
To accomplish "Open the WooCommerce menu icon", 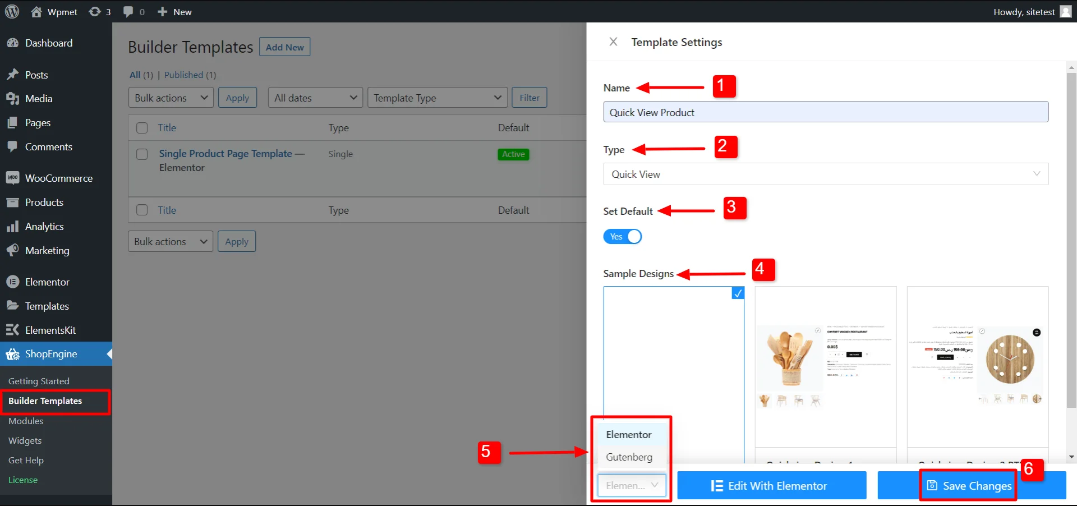I will [x=13, y=177].
